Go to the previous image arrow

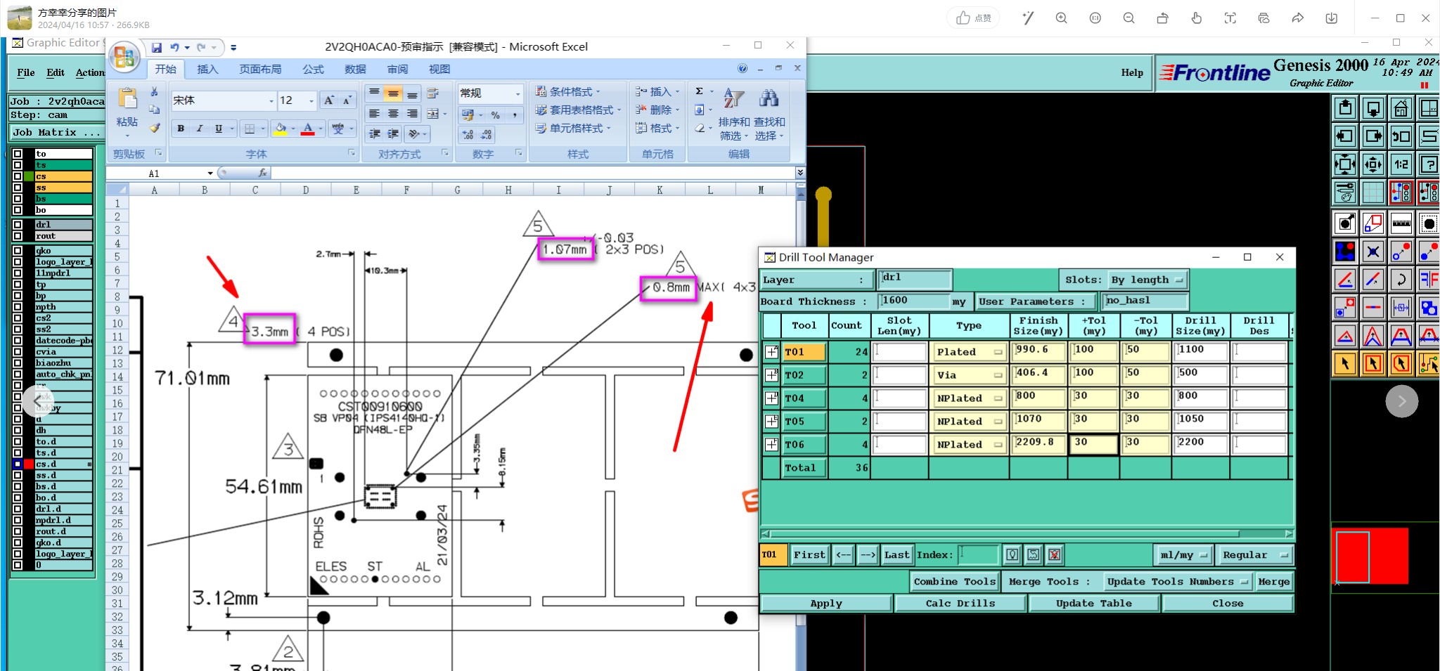(x=38, y=401)
